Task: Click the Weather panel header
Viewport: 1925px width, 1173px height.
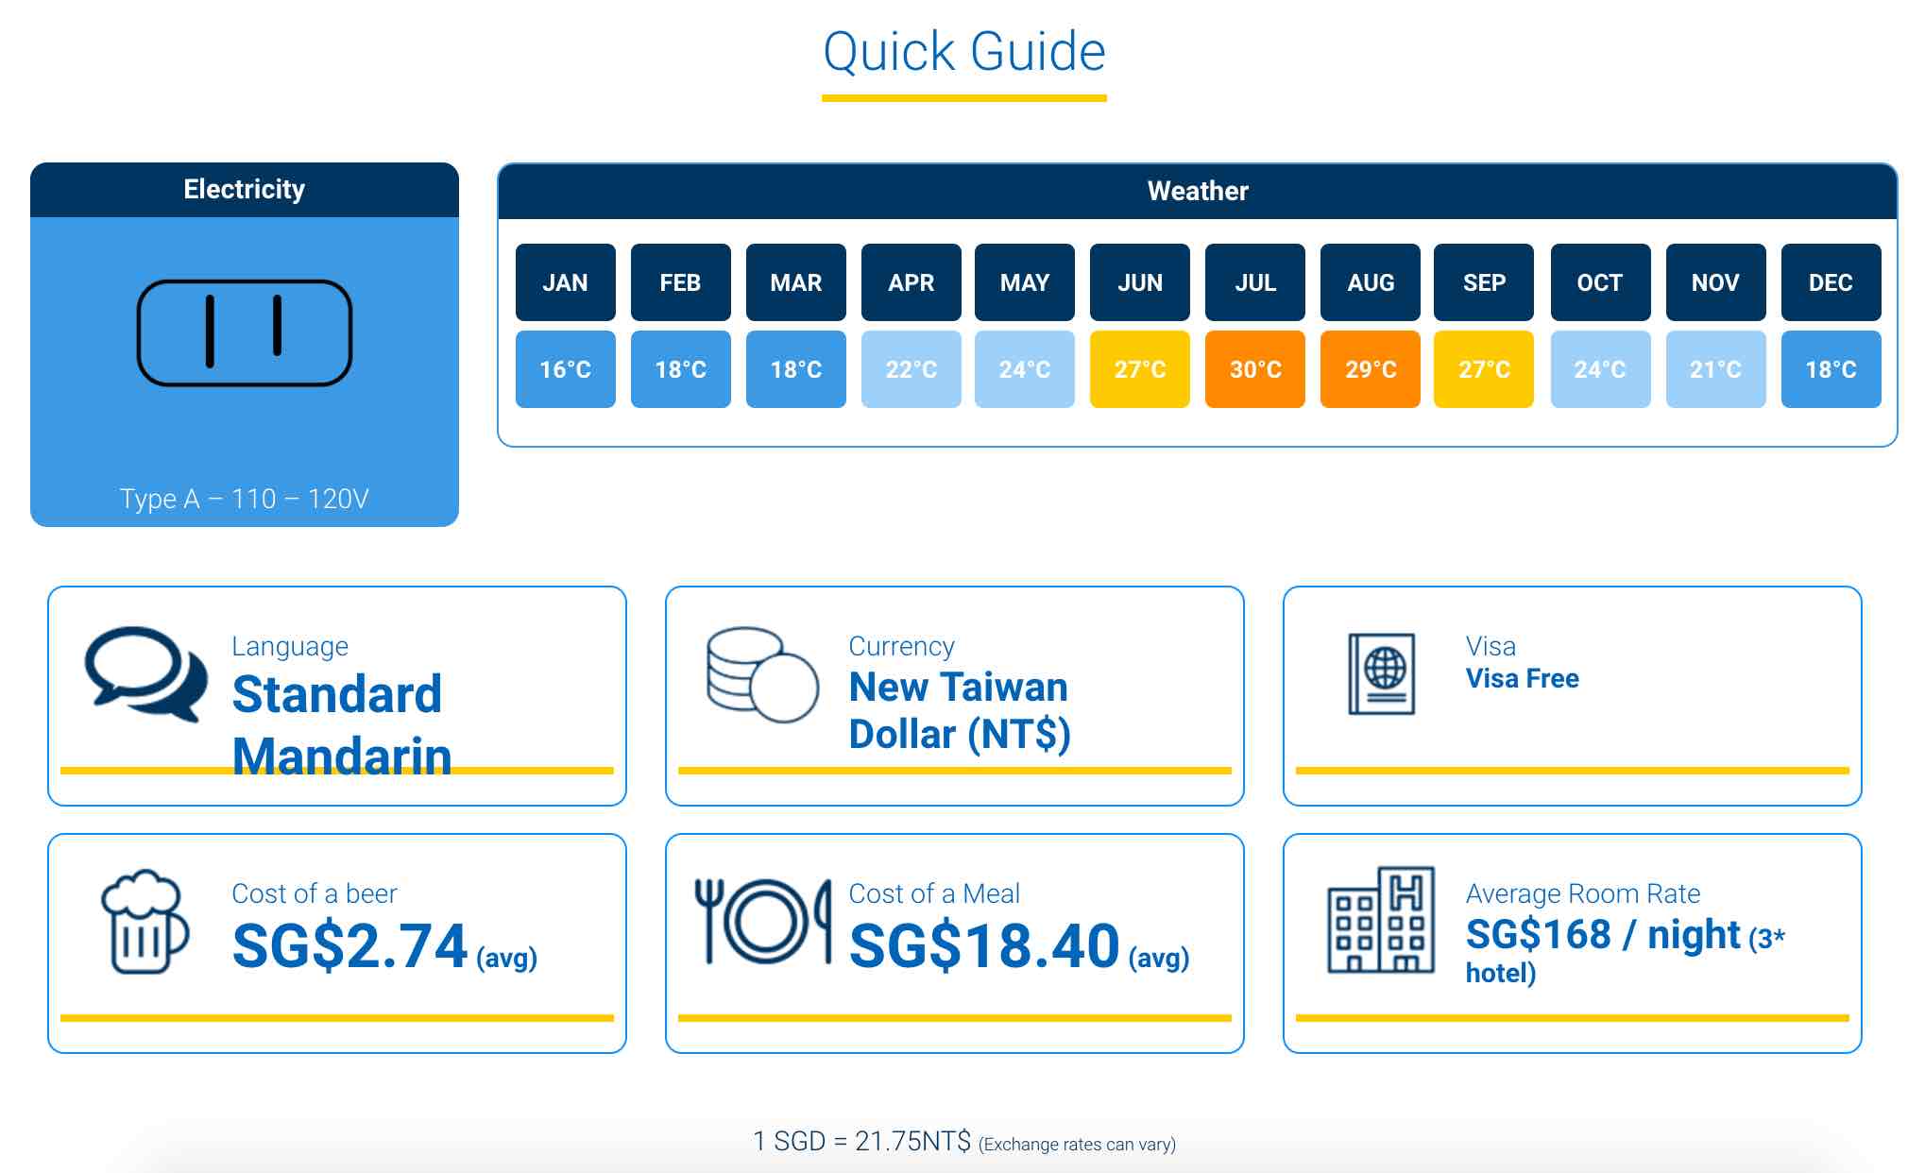Action: pyautogui.click(x=1197, y=191)
